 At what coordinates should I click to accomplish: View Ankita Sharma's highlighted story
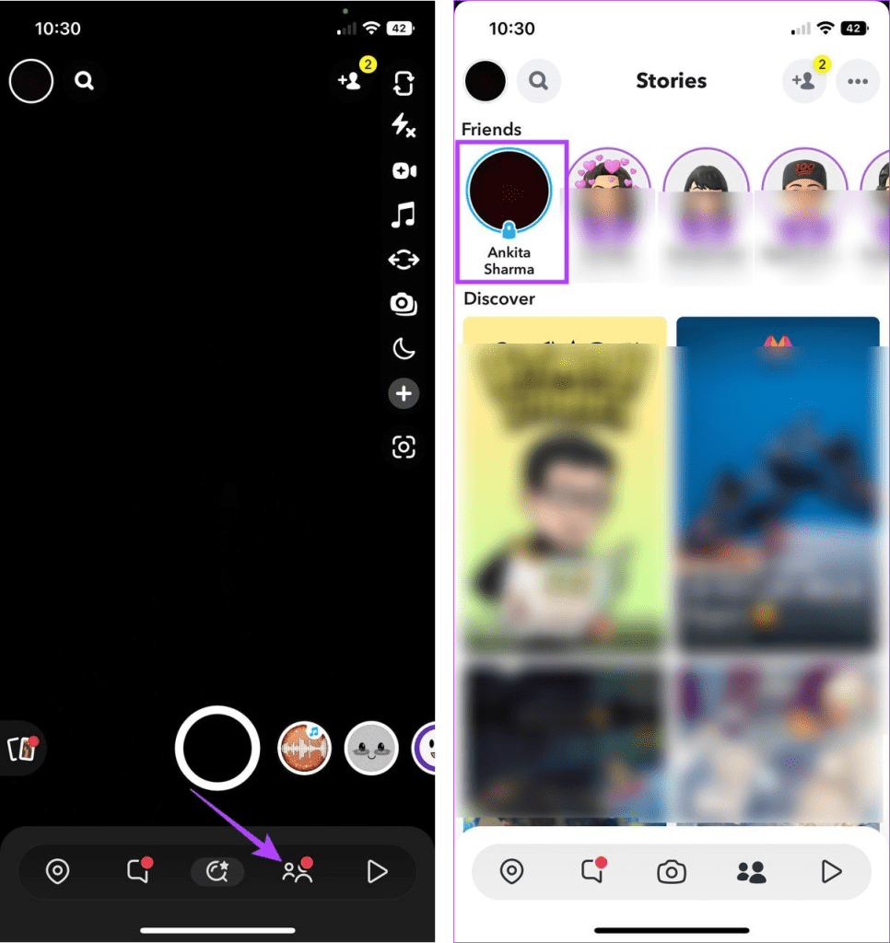pyautogui.click(x=510, y=191)
